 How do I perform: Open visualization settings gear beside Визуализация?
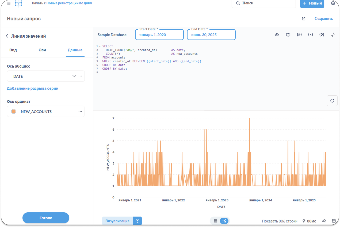137,221
